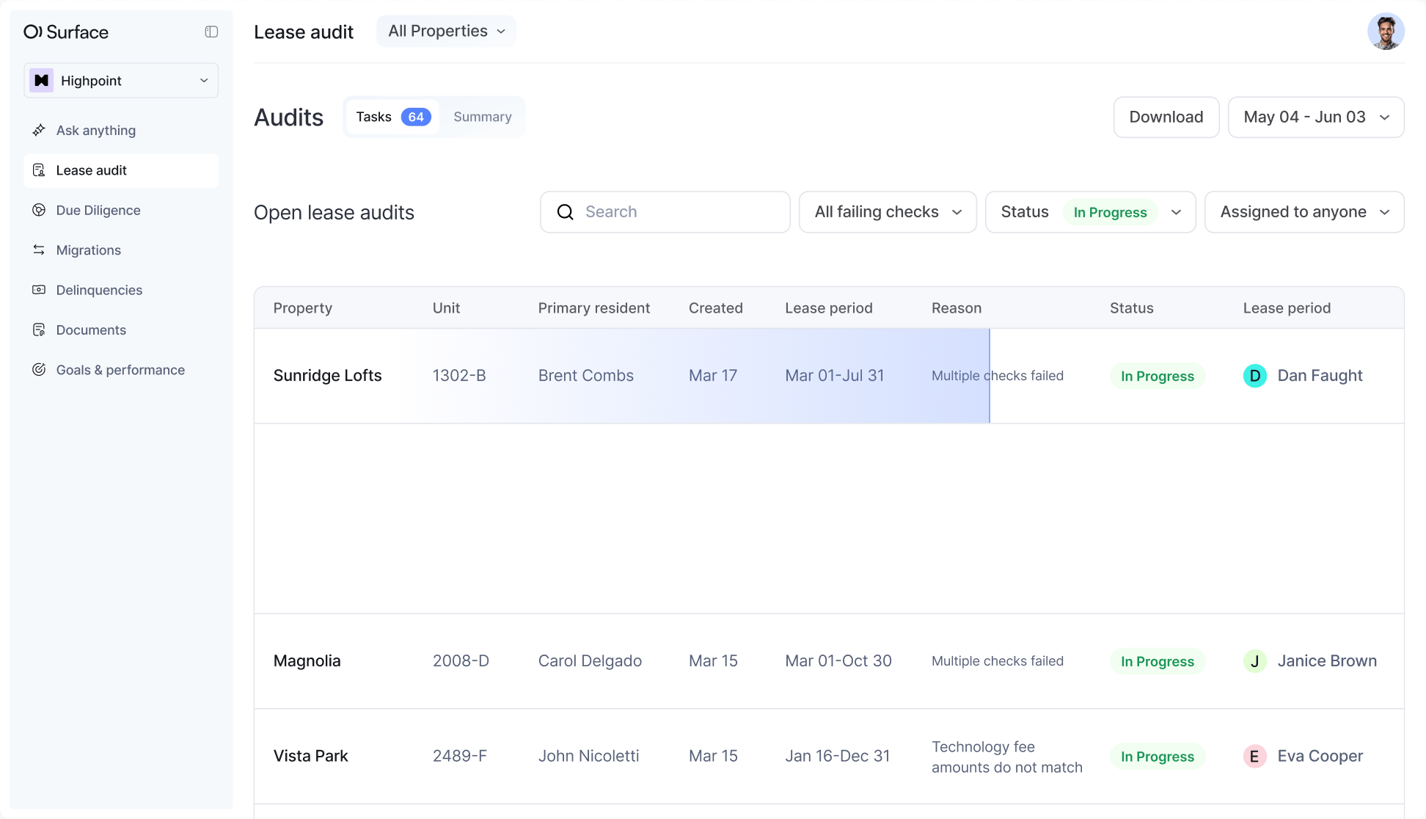Screen dimensions: 1426x819
Task: Open the Delinquencies section
Action: tap(99, 290)
